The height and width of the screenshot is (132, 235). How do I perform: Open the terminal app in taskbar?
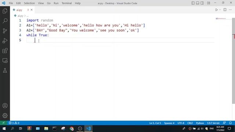coord(55,129)
